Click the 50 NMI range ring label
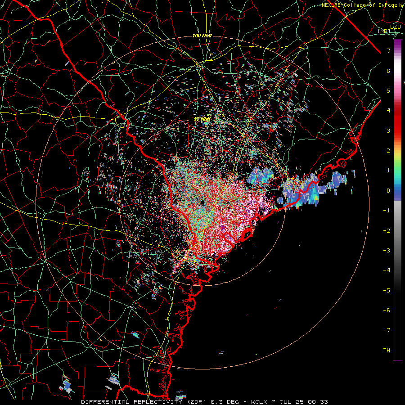 pos(202,119)
